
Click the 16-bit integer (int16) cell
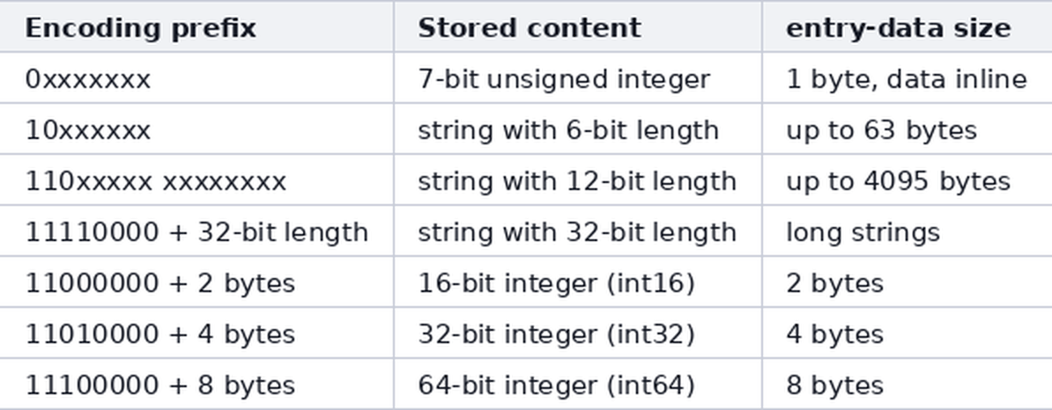(578, 282)
